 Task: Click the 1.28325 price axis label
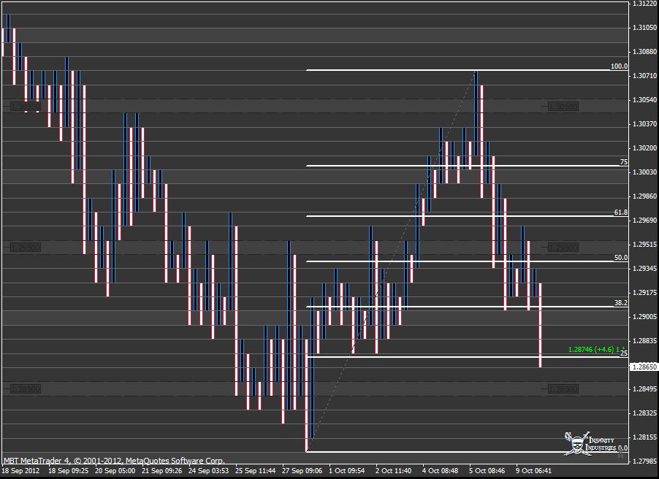(x=644, y=413)
